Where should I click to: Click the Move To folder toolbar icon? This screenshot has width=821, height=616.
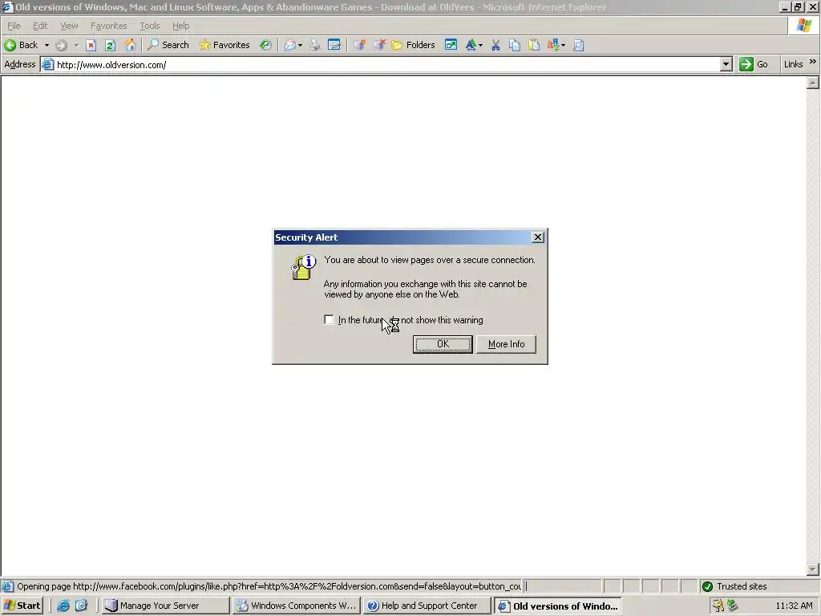[359, 45]
